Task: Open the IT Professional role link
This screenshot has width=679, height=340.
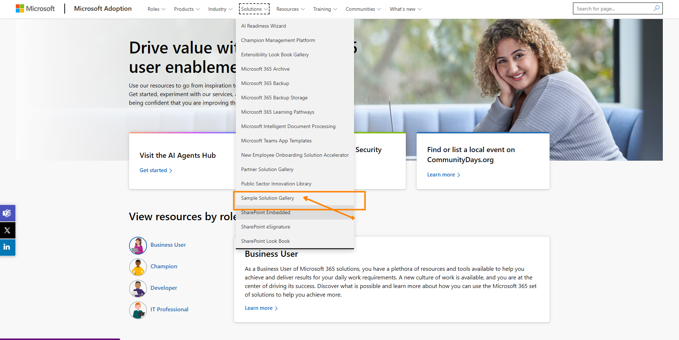Action: point(169,310)
